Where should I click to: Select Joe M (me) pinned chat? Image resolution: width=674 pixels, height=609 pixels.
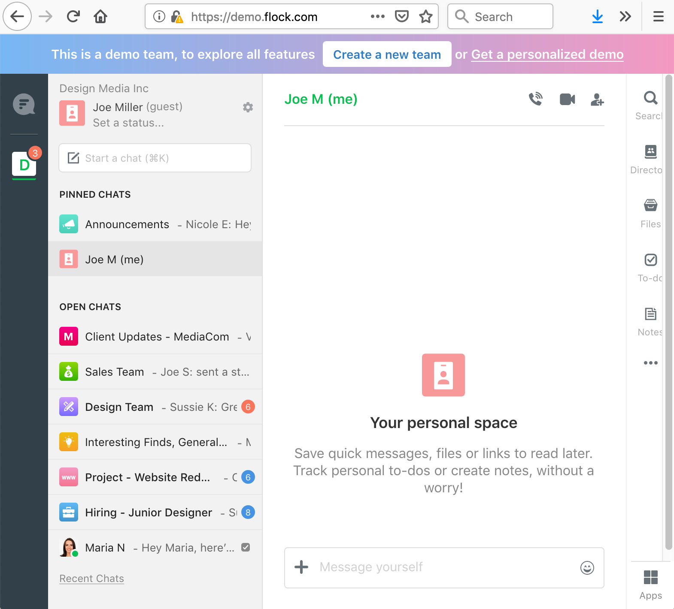pyautogui.click(x=155, y=259)
